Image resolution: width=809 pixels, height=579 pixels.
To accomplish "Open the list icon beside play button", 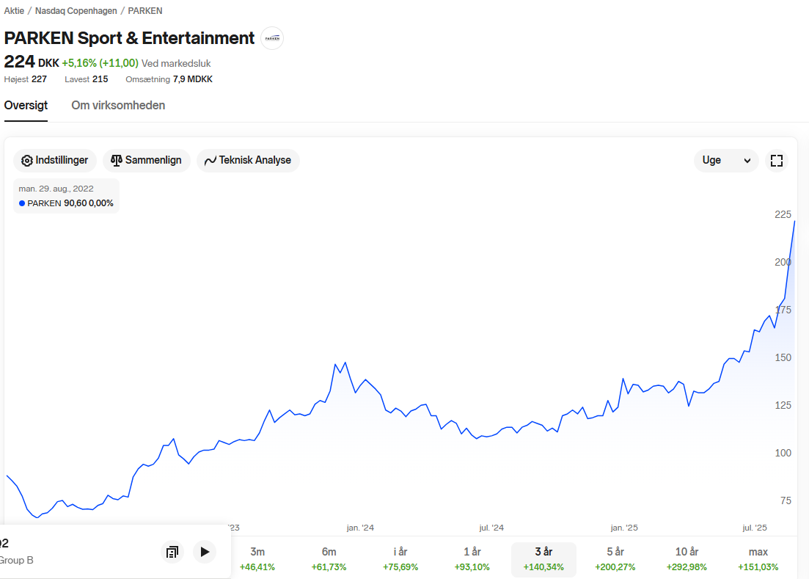I will (x=172, y=552).
